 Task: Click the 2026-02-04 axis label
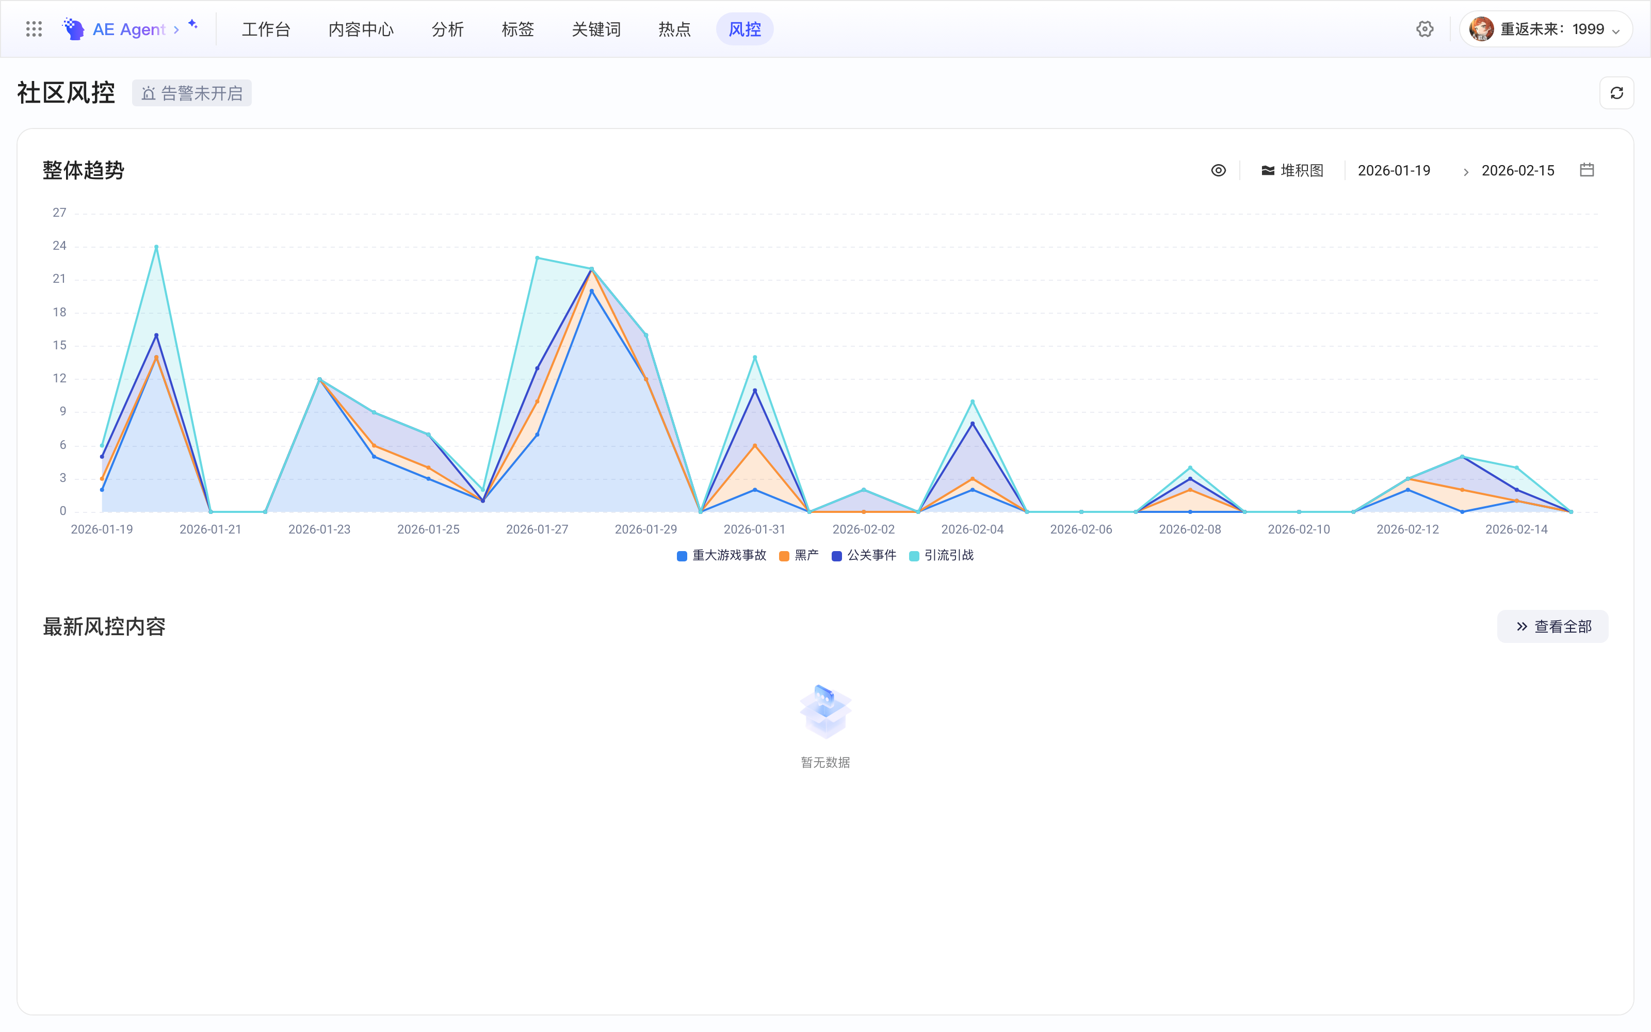[972, 529]
